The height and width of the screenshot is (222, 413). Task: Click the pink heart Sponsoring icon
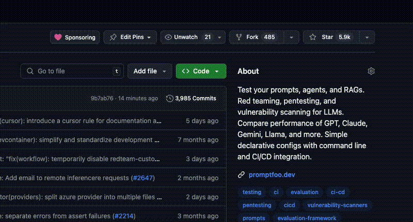(58, 37)
